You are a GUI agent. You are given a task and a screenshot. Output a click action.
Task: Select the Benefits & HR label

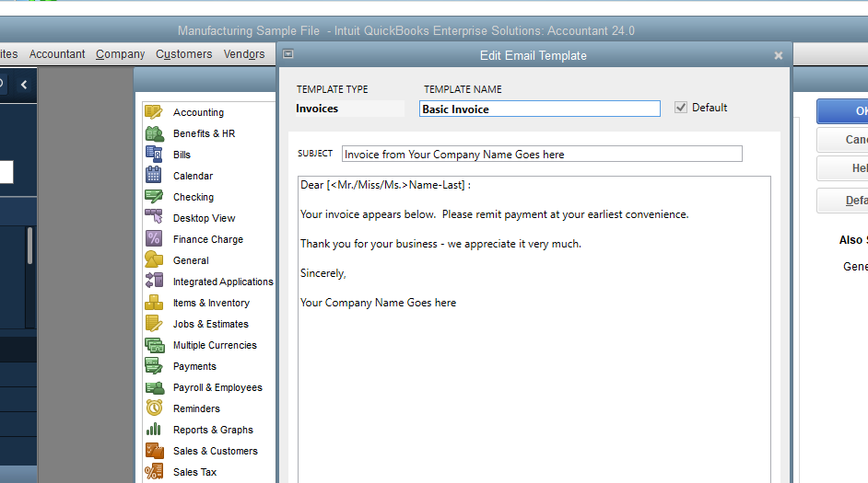[205, 133]
